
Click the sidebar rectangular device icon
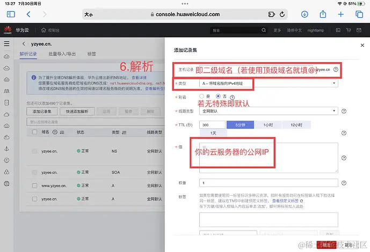click(6, 102)
